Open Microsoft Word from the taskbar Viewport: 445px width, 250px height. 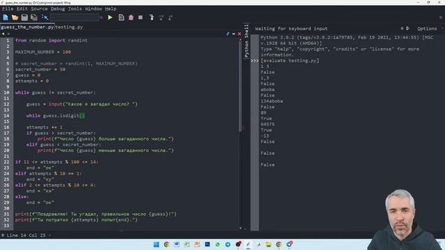[177, 244]
